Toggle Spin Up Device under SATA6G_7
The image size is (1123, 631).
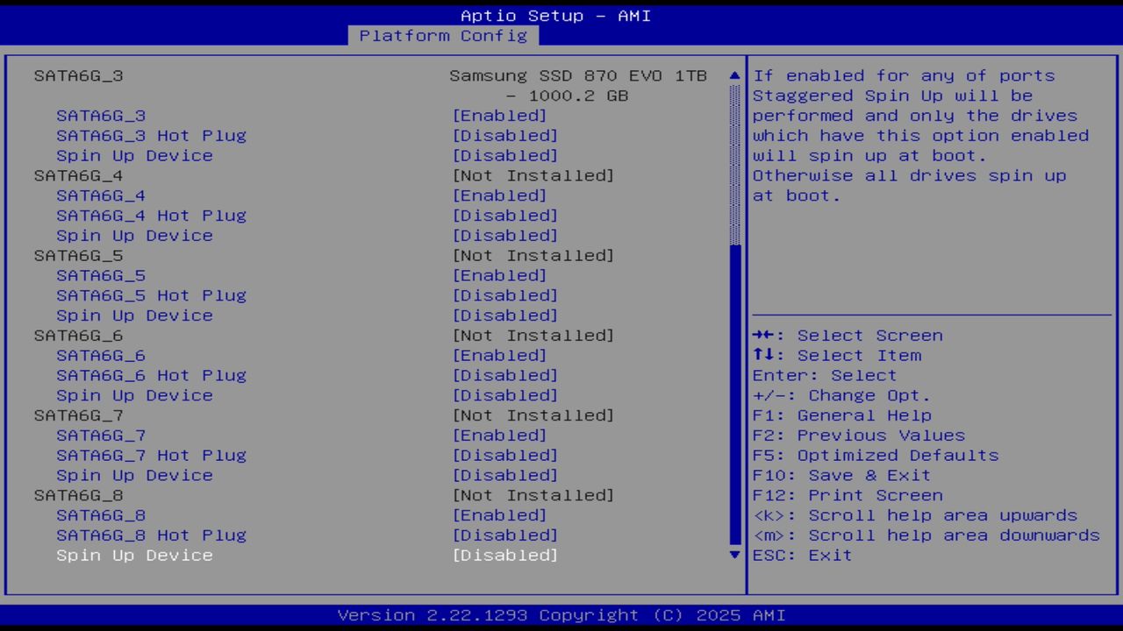click(x=134, y=475)
